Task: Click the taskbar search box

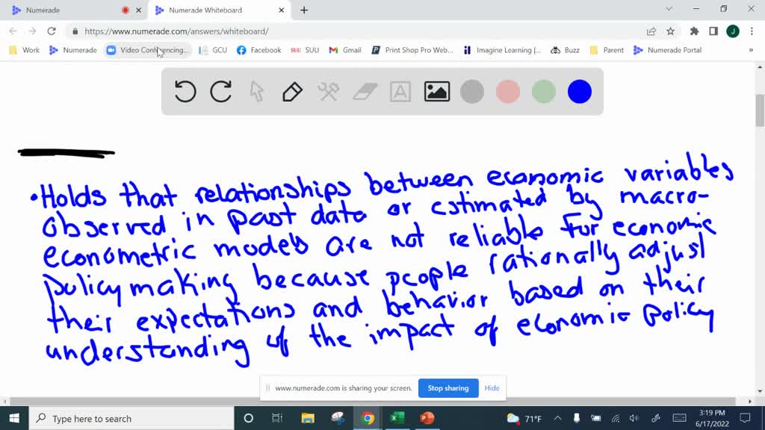Action: pyautogui.click(x=131, y=418)
